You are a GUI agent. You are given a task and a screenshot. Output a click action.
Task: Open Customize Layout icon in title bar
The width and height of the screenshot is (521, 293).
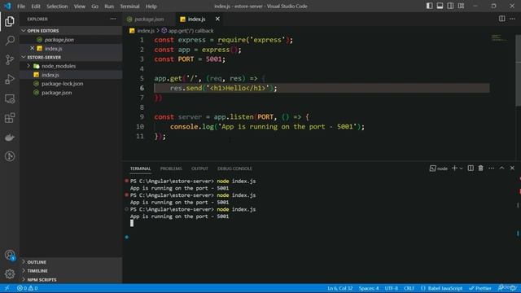coord(461,6)
